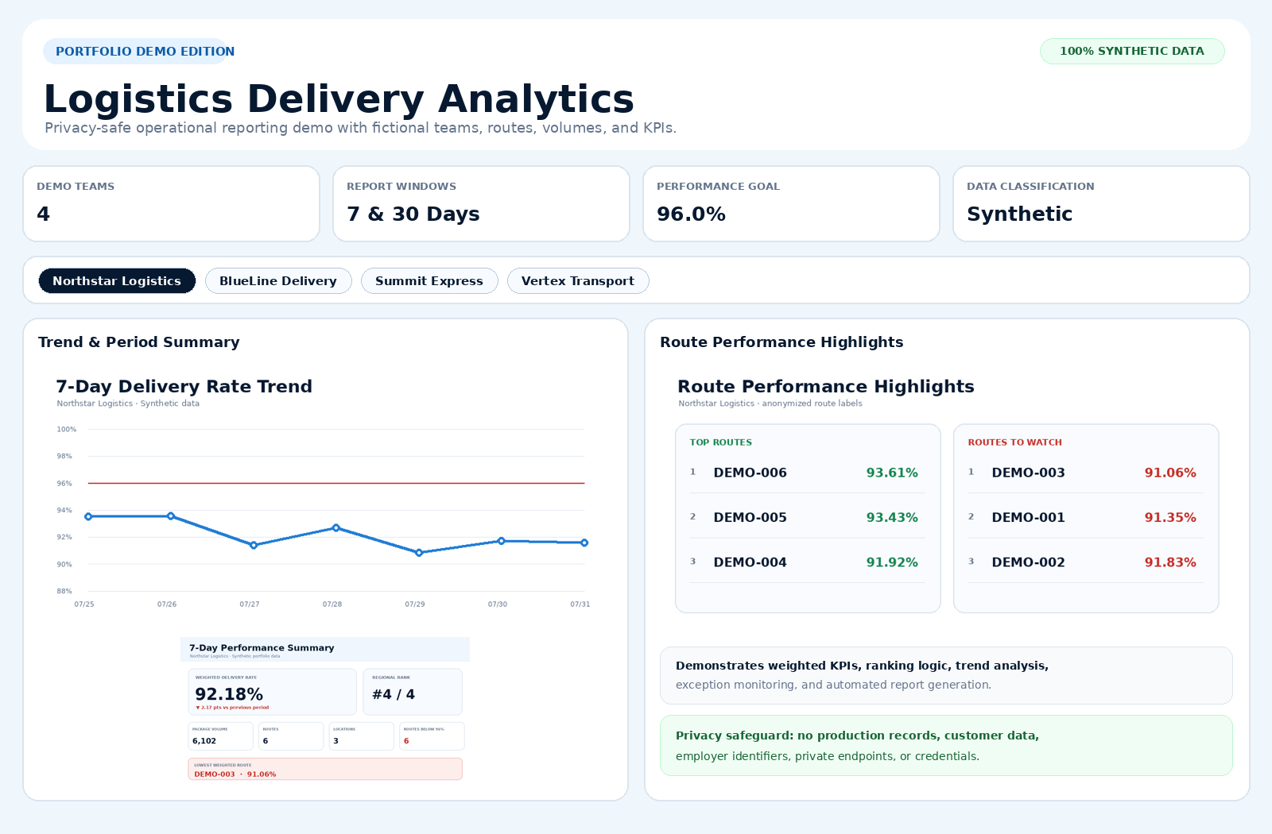Click the ROUTES TO WATCH header
Viewport: 1272px width, 834px height.
pos(1015,442)
